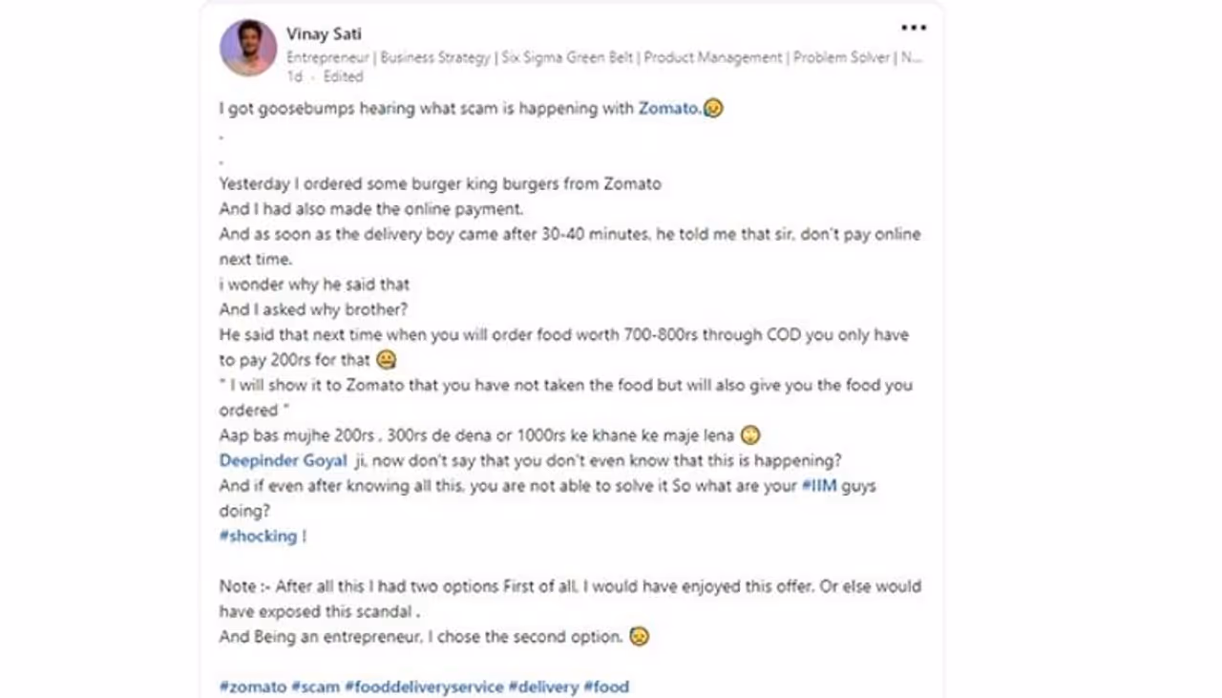Click the Zomato company mention link

(x=668, y=109)
